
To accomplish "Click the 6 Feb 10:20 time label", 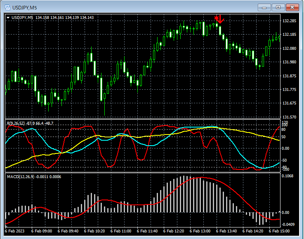I will (94, 231).
